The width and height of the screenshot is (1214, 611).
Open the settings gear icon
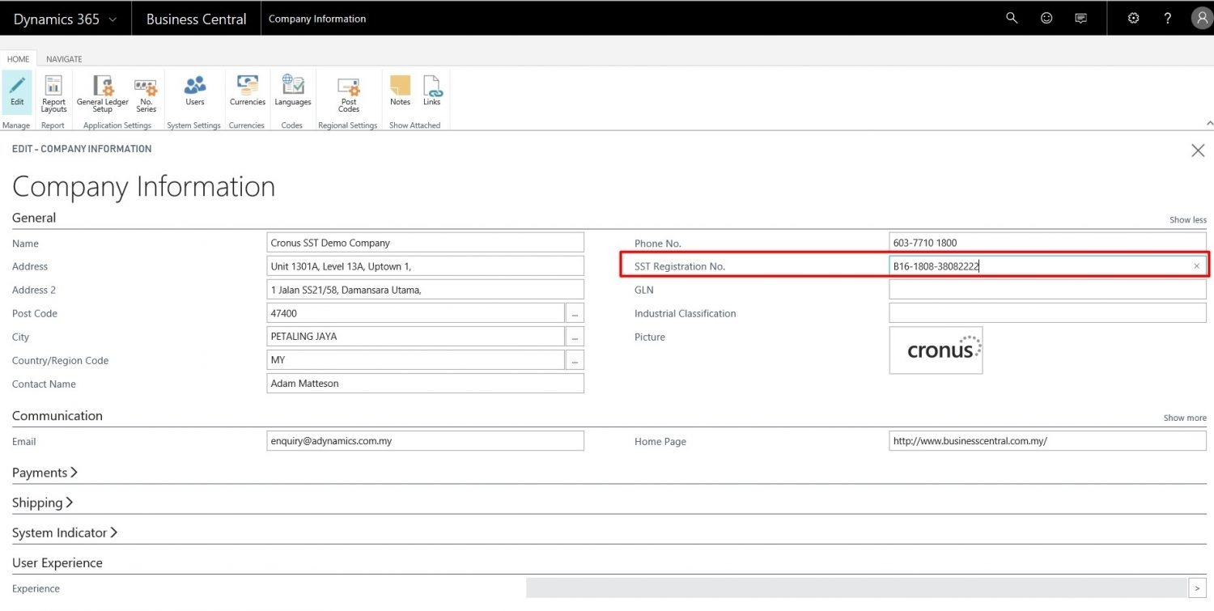(1133, 18)
